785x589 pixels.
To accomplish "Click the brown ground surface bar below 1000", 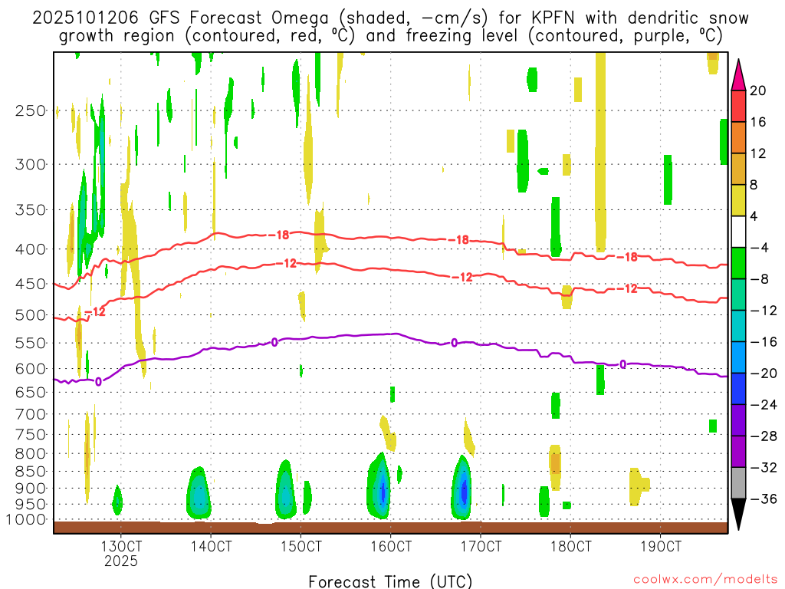I will tap(390, 528).
